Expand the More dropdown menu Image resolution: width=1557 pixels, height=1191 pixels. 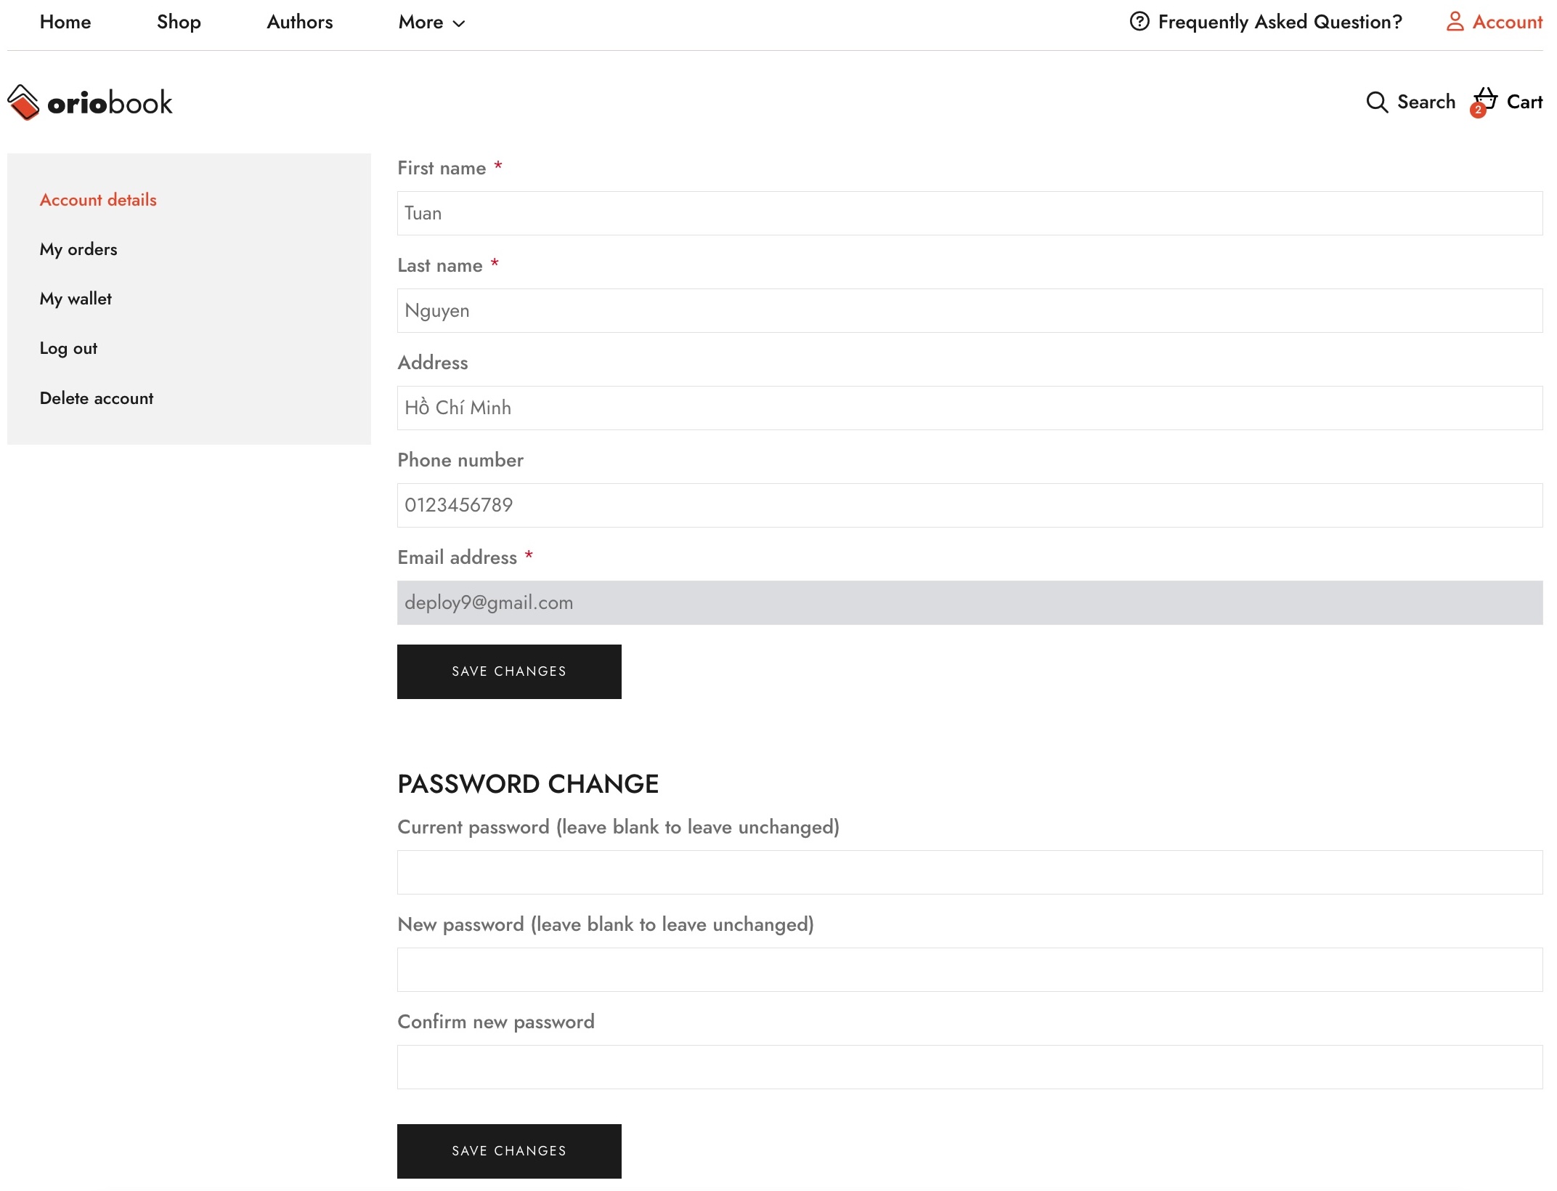coord(431,23)
